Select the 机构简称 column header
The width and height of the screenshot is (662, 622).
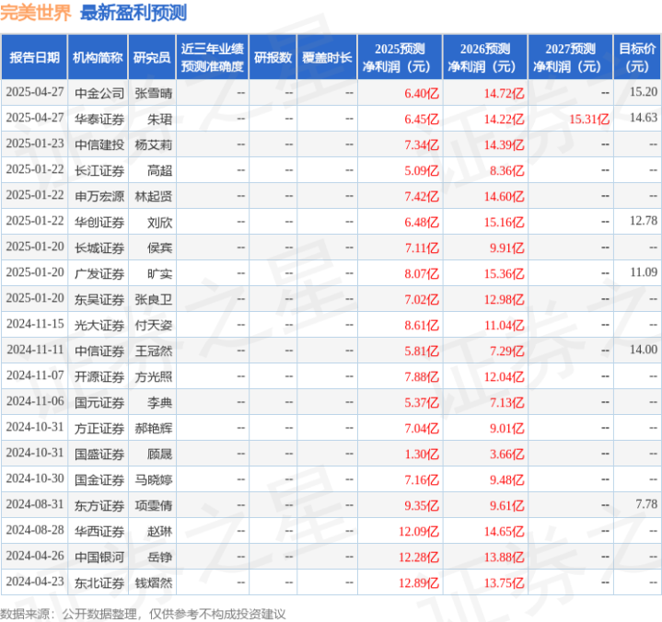click(98, 57)
